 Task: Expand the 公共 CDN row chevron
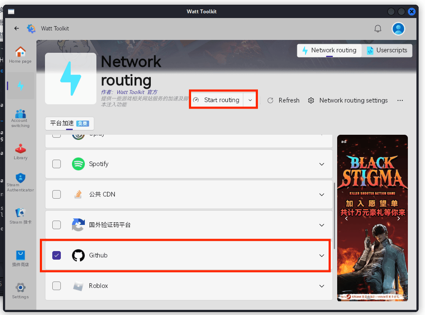(x=322, y=194)
